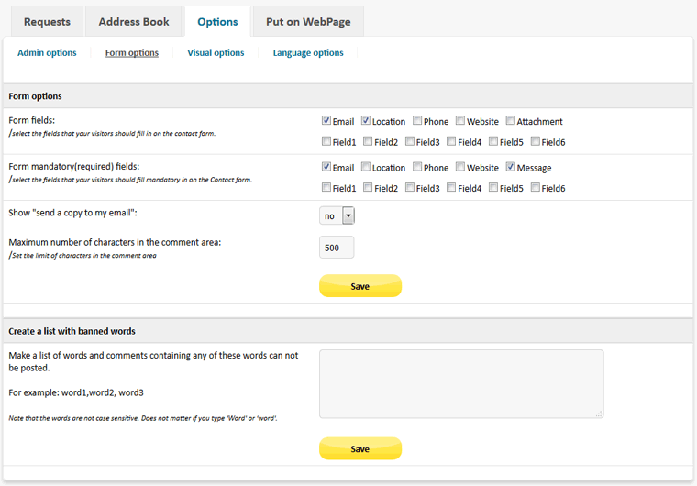Check Field3 in mandatory fields row
The image size is (697, 486).
coord(410,187)
